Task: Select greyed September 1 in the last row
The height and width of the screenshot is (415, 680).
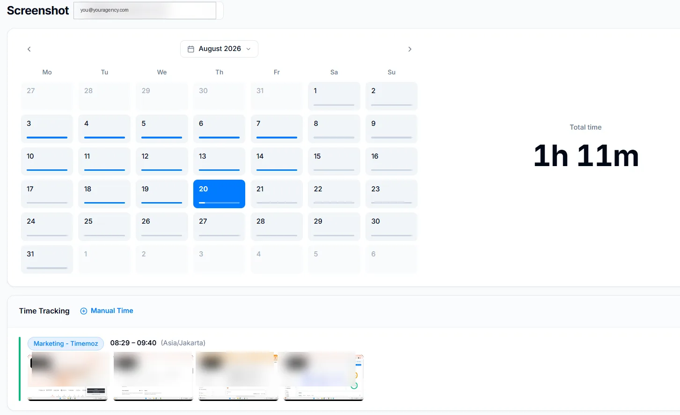Action: point(104,259)
